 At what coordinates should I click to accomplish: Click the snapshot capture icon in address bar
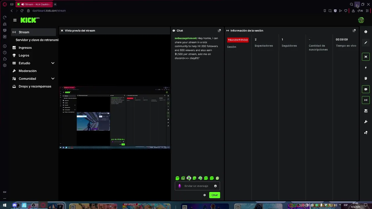click(x=330, y=11)
